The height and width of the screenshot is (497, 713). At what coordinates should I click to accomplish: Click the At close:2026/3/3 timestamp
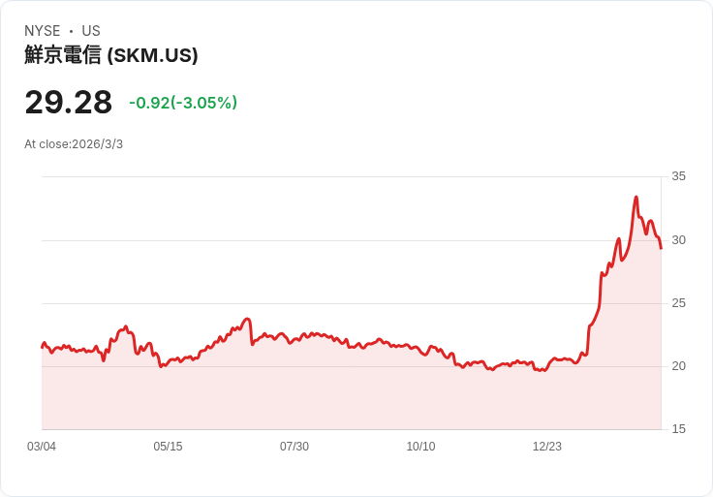[74, 144]
